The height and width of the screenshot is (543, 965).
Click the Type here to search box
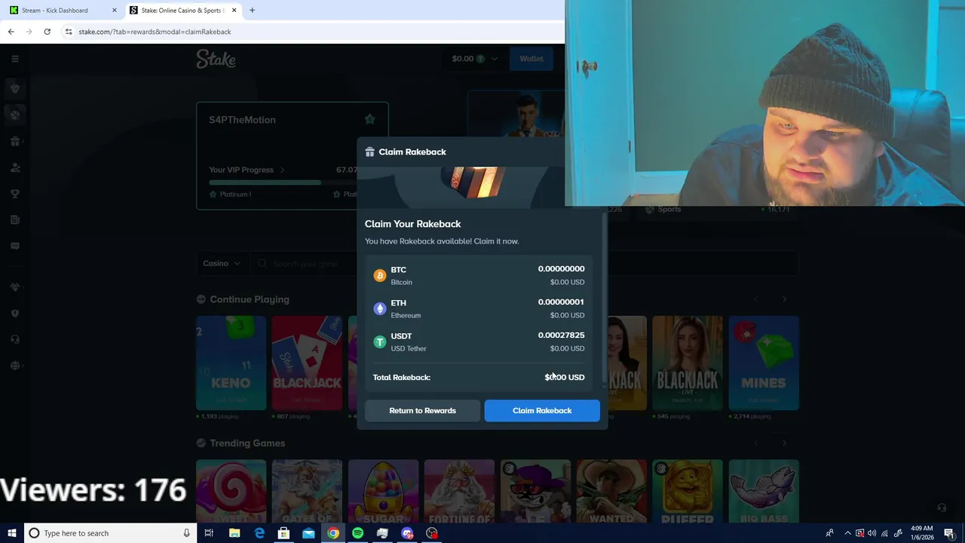point(109,533)
